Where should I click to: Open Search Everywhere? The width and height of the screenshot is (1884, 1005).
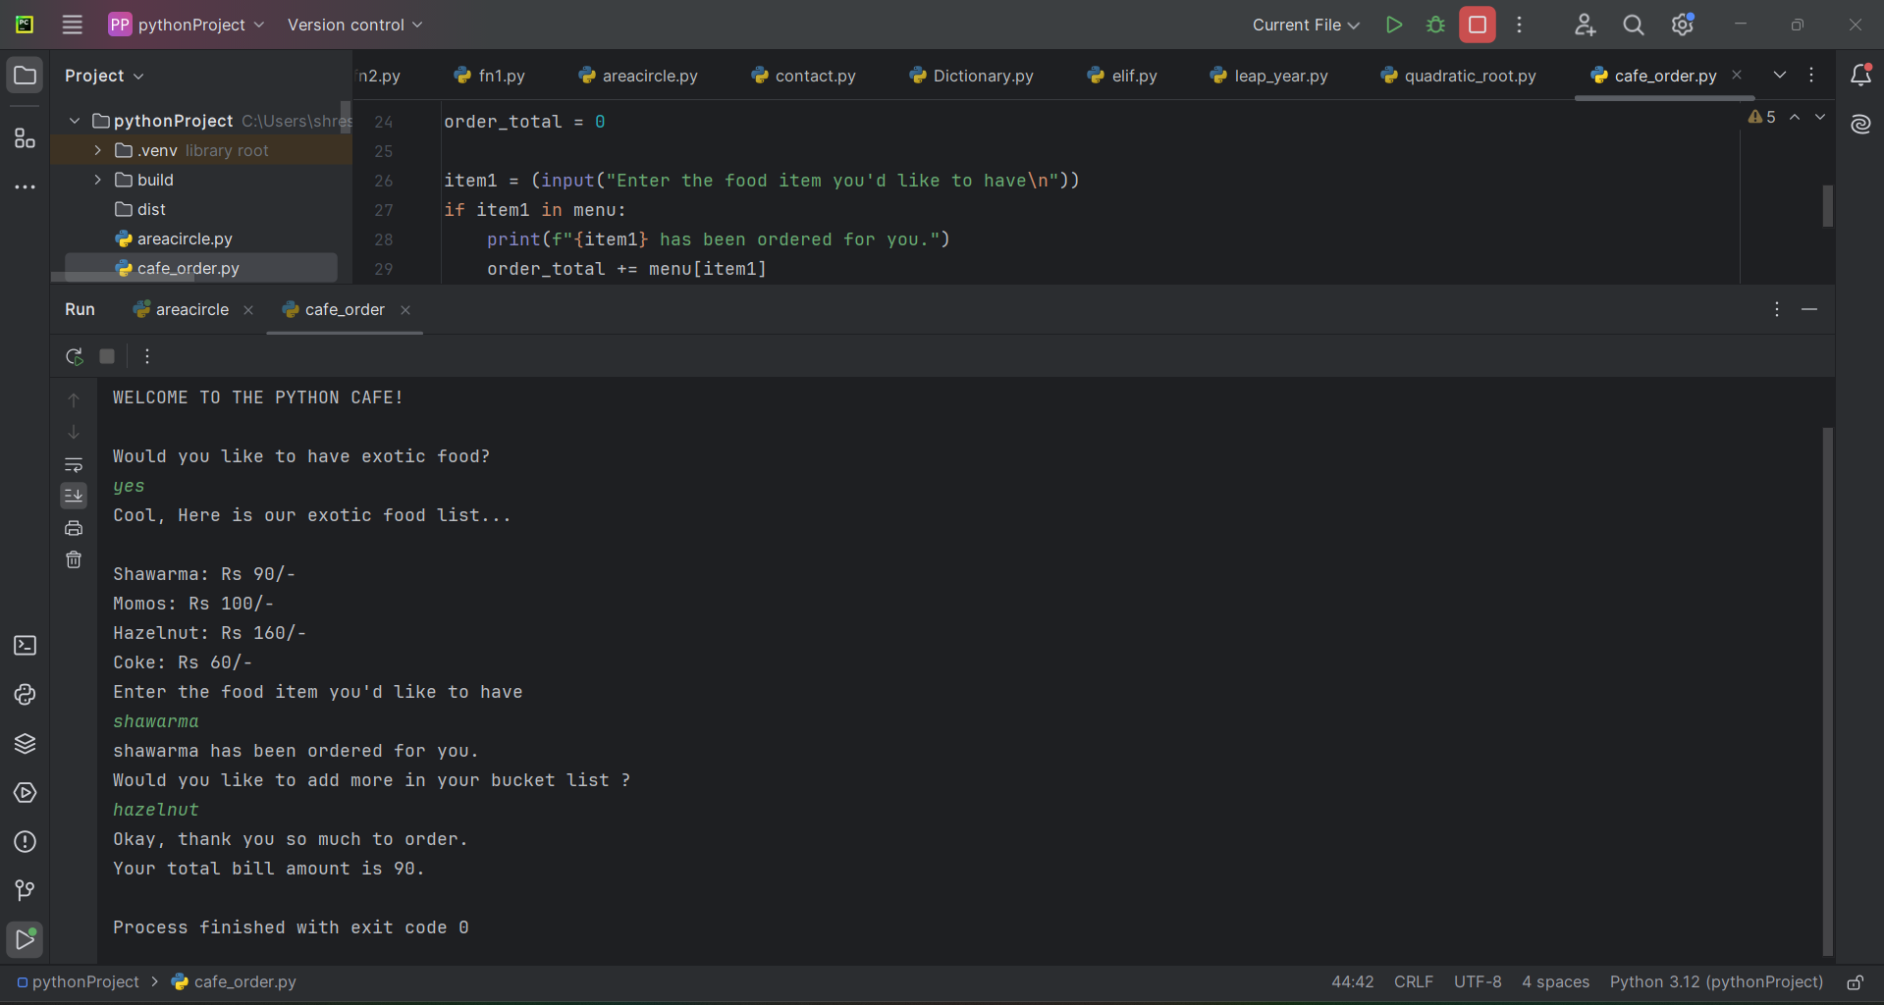[1634, 25]
